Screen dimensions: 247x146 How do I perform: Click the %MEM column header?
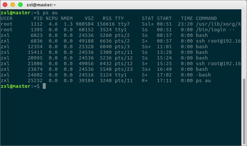[67, 18]
